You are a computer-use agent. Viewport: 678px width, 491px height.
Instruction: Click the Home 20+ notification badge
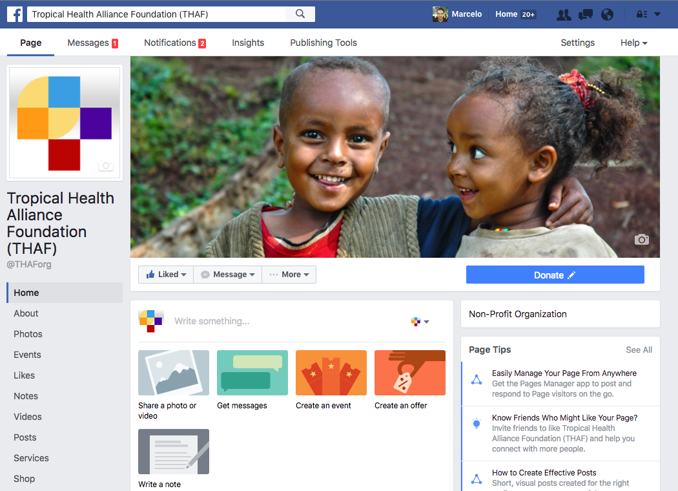point(528,14)
